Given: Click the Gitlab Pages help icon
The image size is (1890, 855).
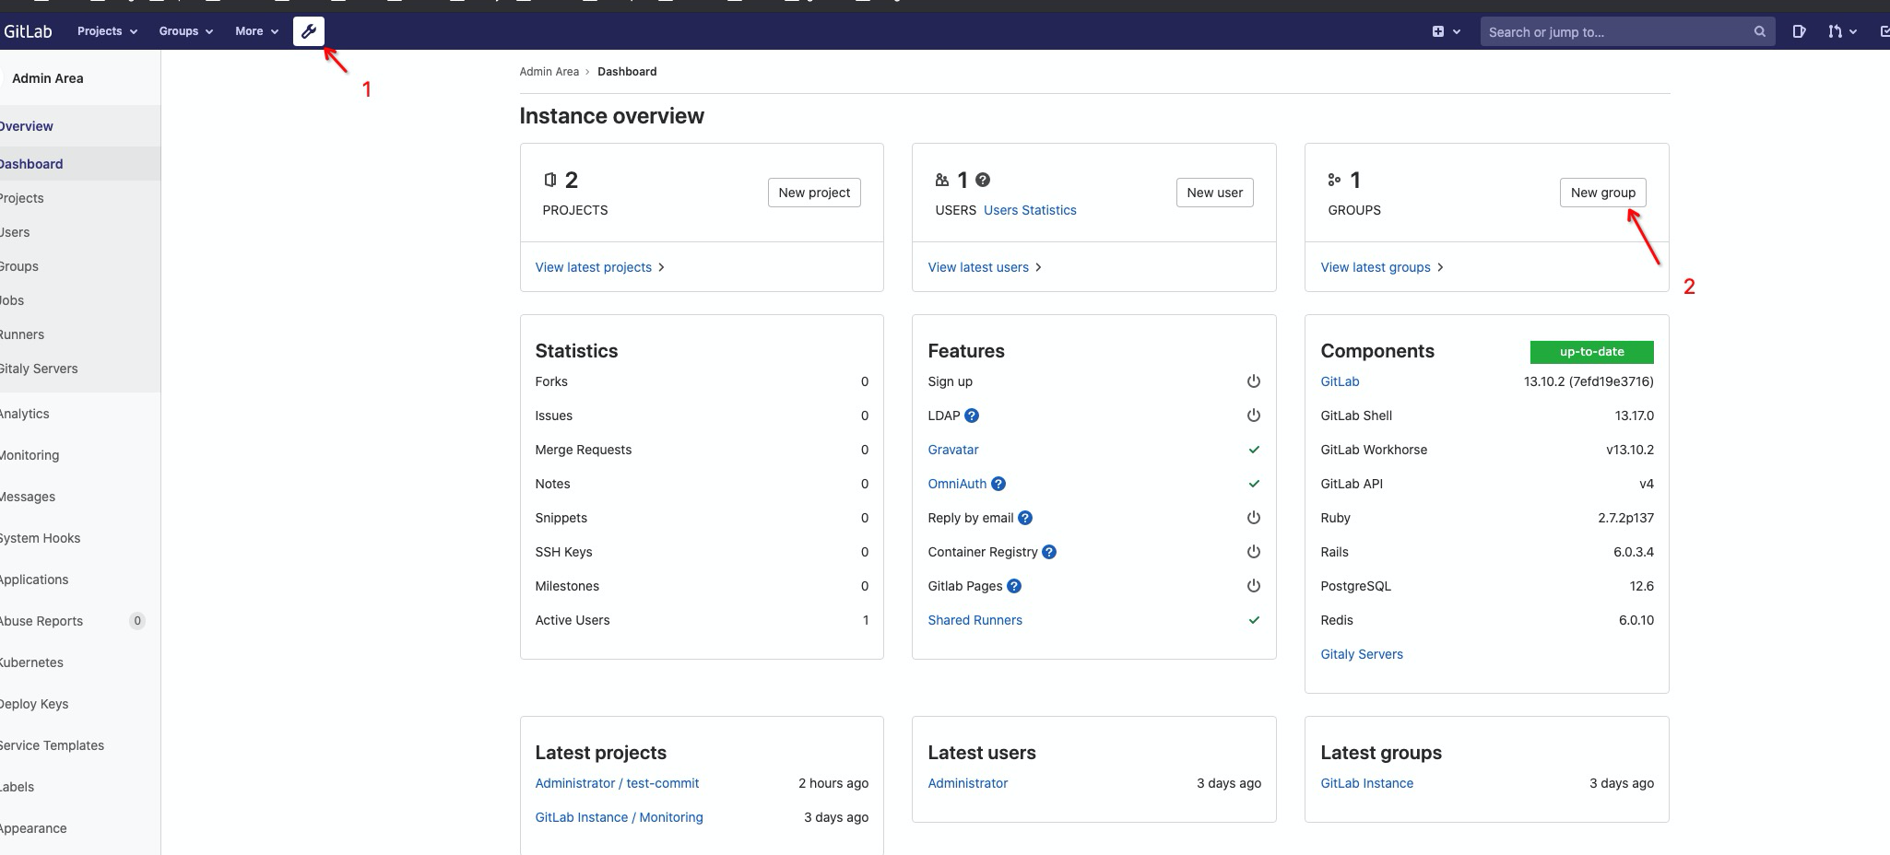Looking at the screenshot, I should coord(1014,586).
